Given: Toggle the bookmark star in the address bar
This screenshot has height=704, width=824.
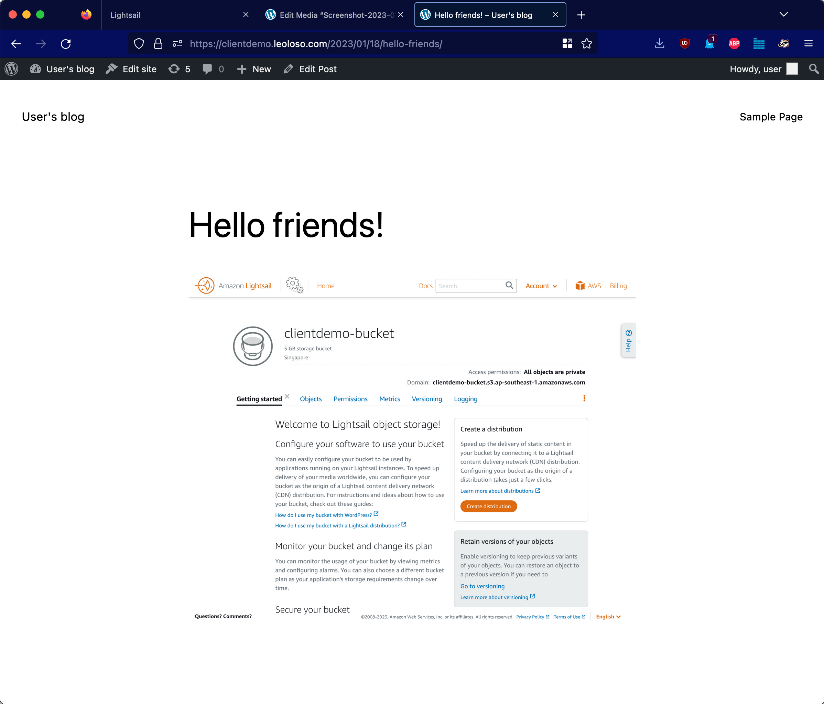Looking at the screenshot, I should [x=587, y=44].
